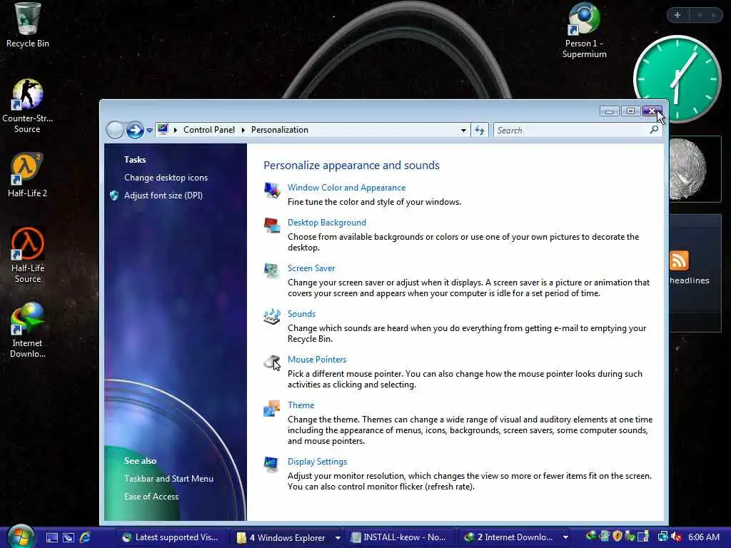731x548 pixels.
Task: Expand arrow before Control Panel breadcrumb
Action: coord(176,130)
